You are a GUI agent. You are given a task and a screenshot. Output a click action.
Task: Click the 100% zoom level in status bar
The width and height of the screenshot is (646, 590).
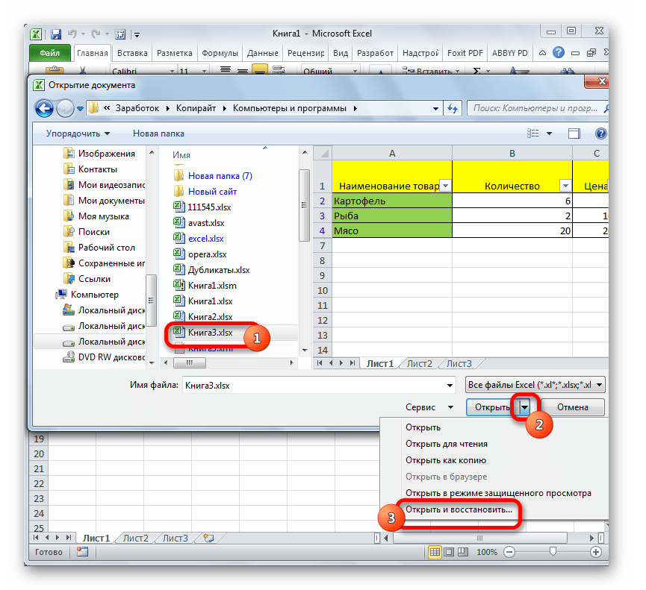[487, 552]
